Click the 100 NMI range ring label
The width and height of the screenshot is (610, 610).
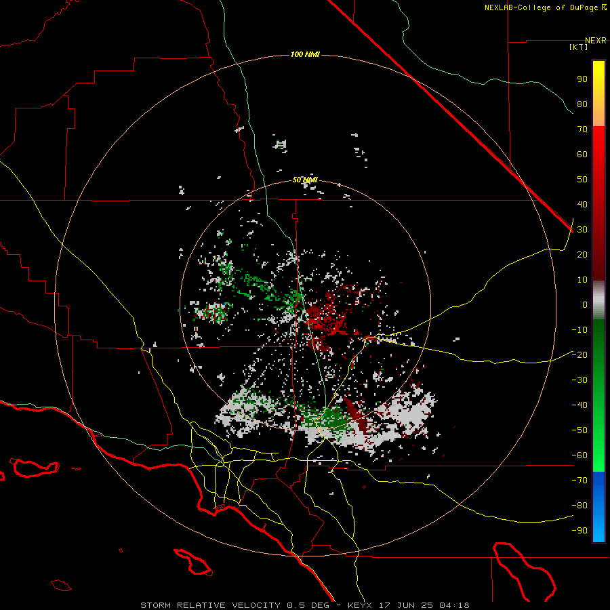305,54
